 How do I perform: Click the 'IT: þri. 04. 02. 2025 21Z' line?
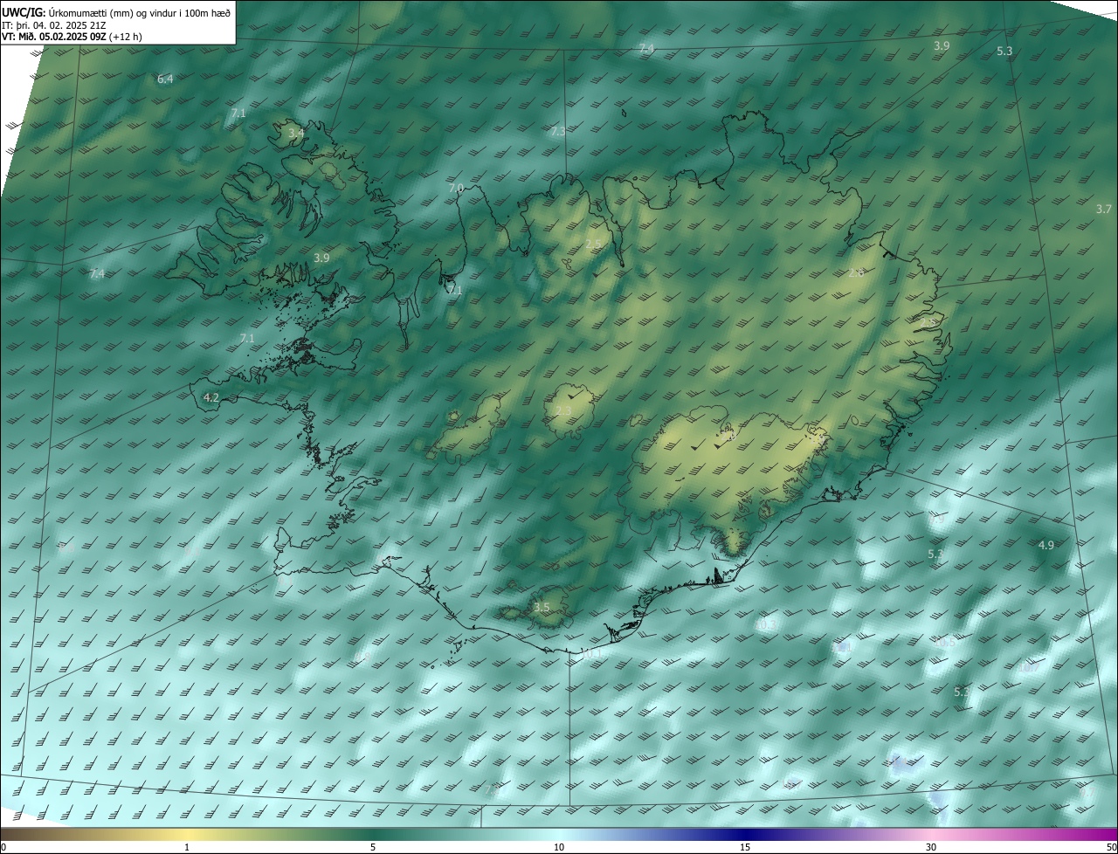click(x=53, y=24)
